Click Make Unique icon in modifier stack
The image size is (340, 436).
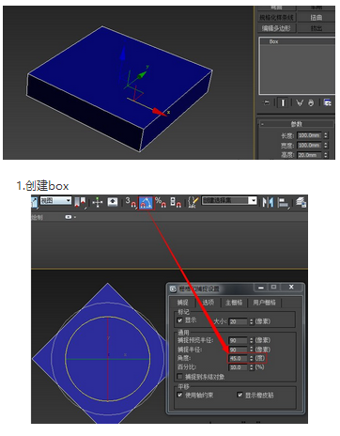point(300,102)
